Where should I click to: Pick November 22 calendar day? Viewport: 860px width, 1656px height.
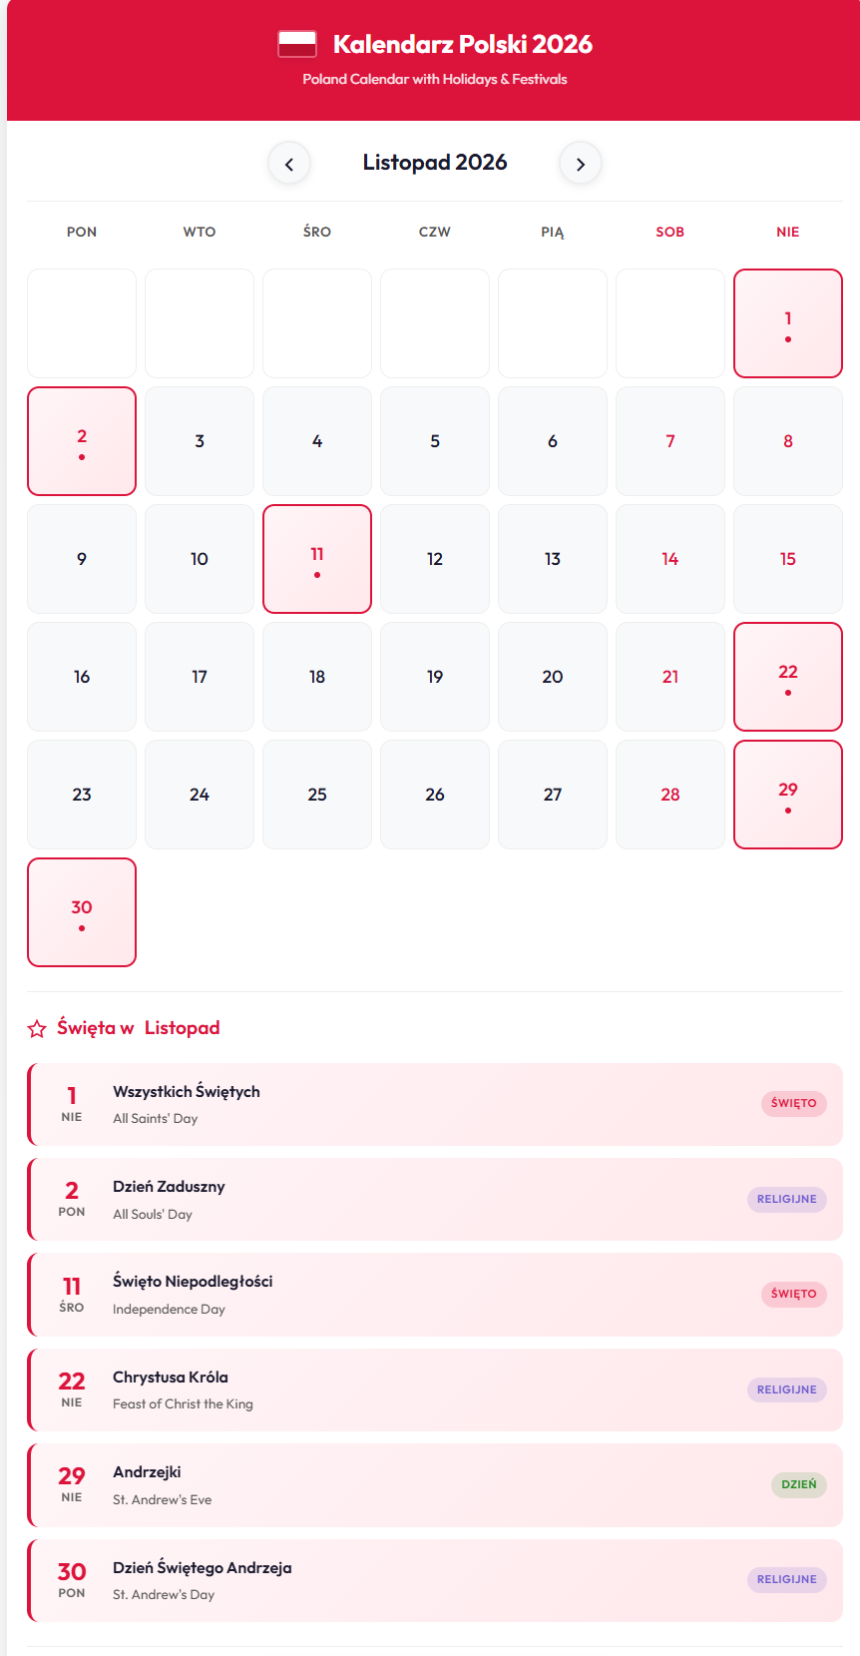[x=788, y=677]
